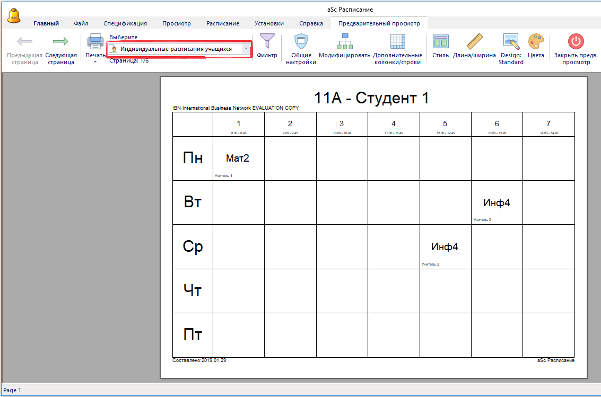Click the Инф4 lesson on Tuesday
The height and width of the screenshot is (397, 601).
point(497,202)
